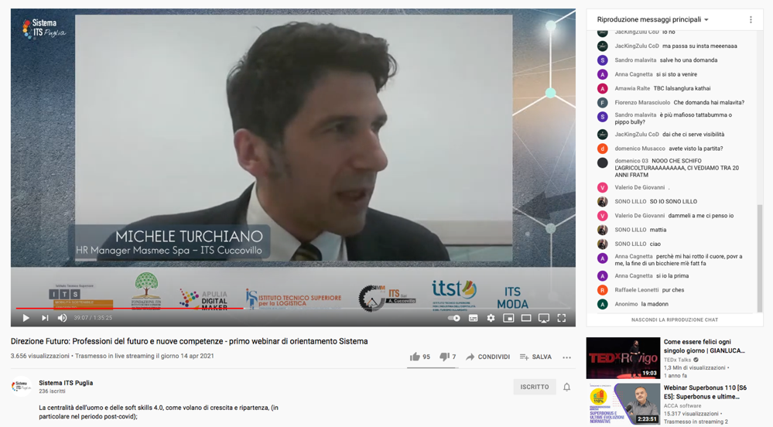Click Sistema ITS Puglia logo in video
Image resolution: width=773 pixels, height=427 pixels.
(x=43, y=28)
